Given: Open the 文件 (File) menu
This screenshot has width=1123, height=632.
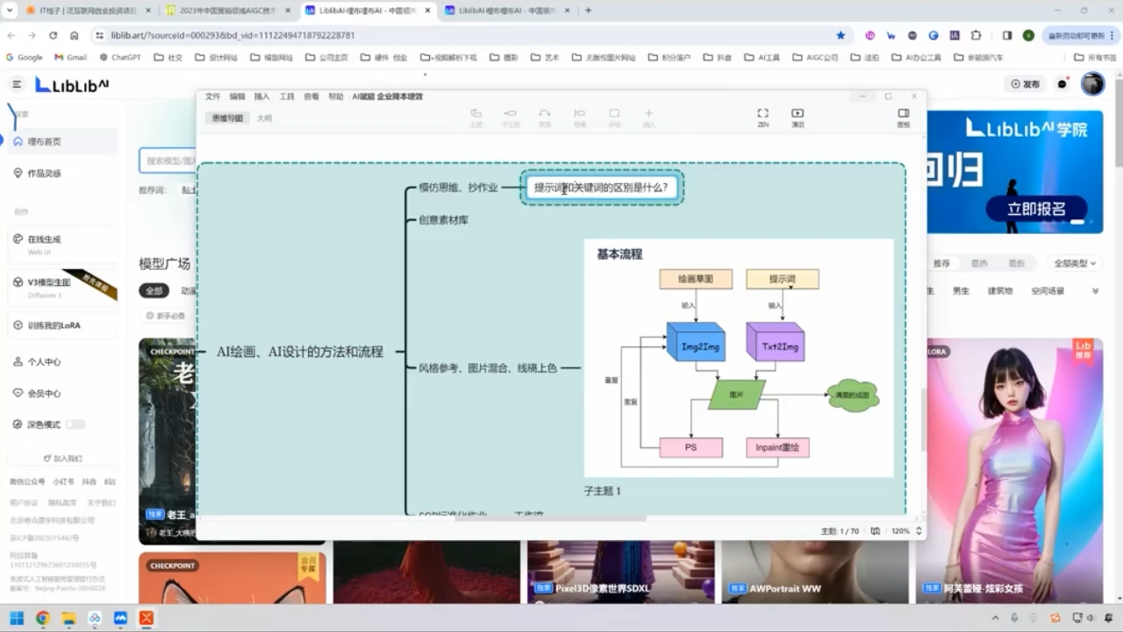Looking at the screenshot, I should click(211, 96).
